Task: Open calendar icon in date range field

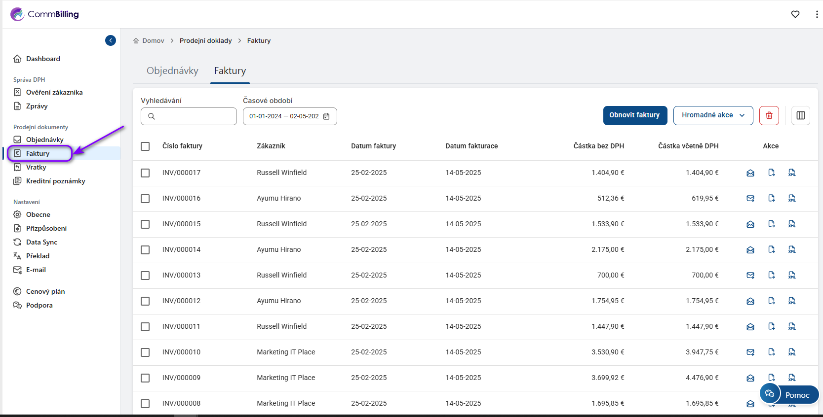Action: pos(326,116)
